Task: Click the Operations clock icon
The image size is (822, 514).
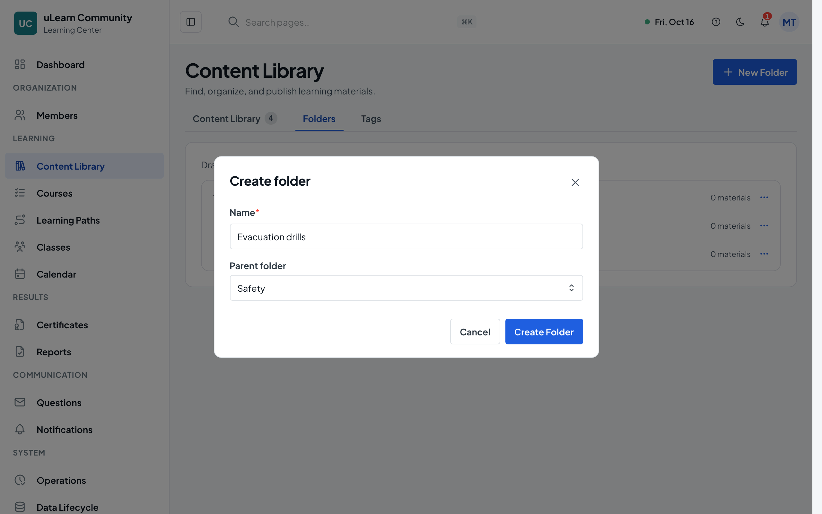Action: pos(20,480)
